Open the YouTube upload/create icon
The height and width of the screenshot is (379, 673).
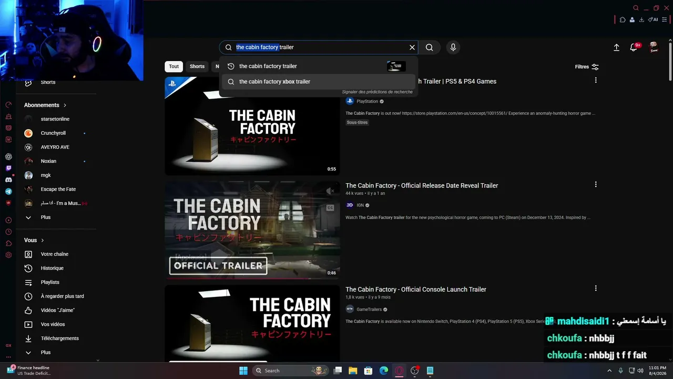coord(617,47)
